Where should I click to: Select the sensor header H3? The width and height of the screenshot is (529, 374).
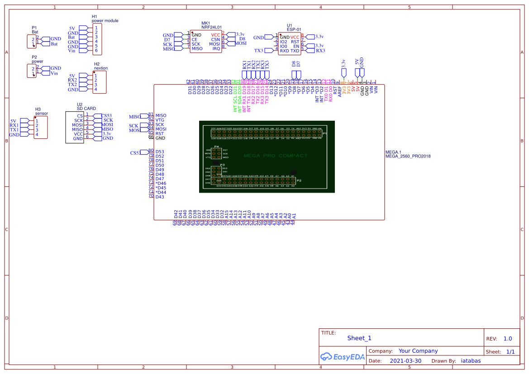[40, 127]
